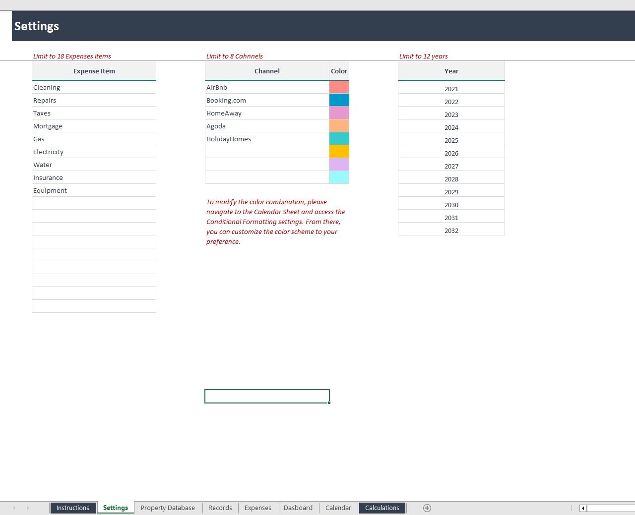Click the Expense Item column header
635x515 pixels.
pos(94,71)
